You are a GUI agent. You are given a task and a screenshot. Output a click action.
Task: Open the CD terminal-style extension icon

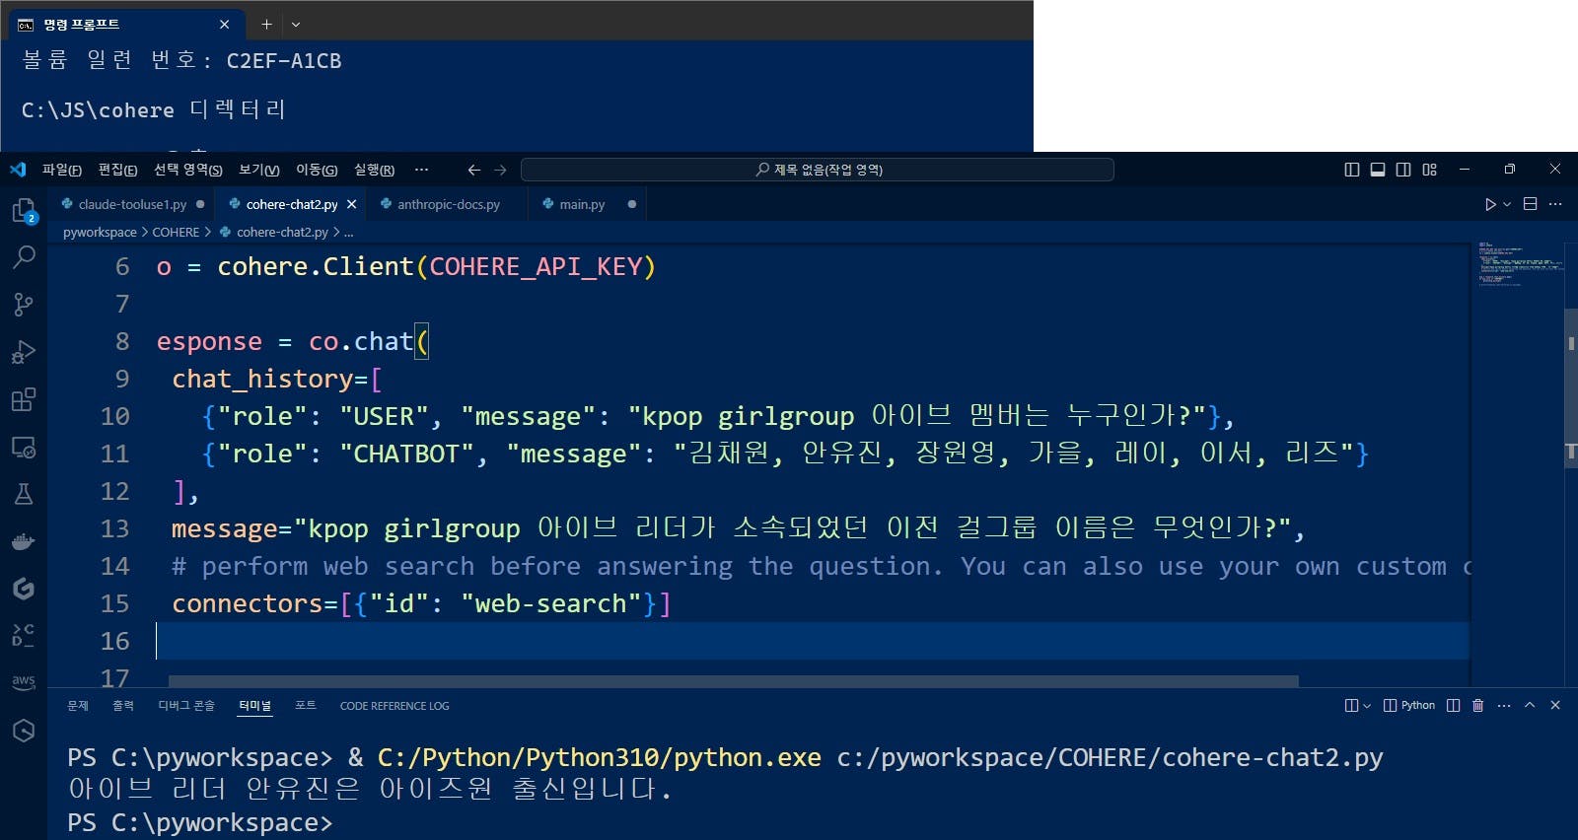pos(24,635)
